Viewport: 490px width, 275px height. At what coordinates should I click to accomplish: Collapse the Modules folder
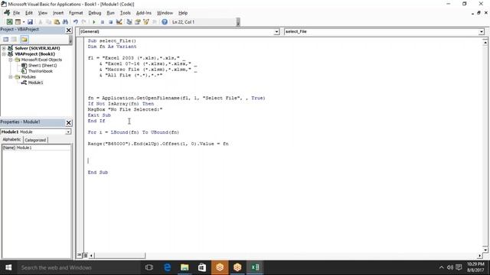10,76
